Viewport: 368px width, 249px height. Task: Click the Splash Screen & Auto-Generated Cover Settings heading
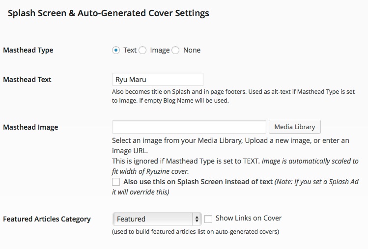(x=109, y=13)
